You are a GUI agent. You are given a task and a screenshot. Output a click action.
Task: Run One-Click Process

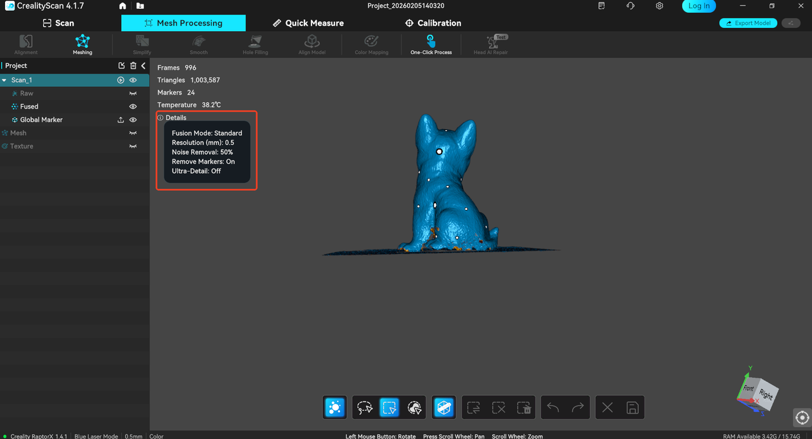point(431,44)
